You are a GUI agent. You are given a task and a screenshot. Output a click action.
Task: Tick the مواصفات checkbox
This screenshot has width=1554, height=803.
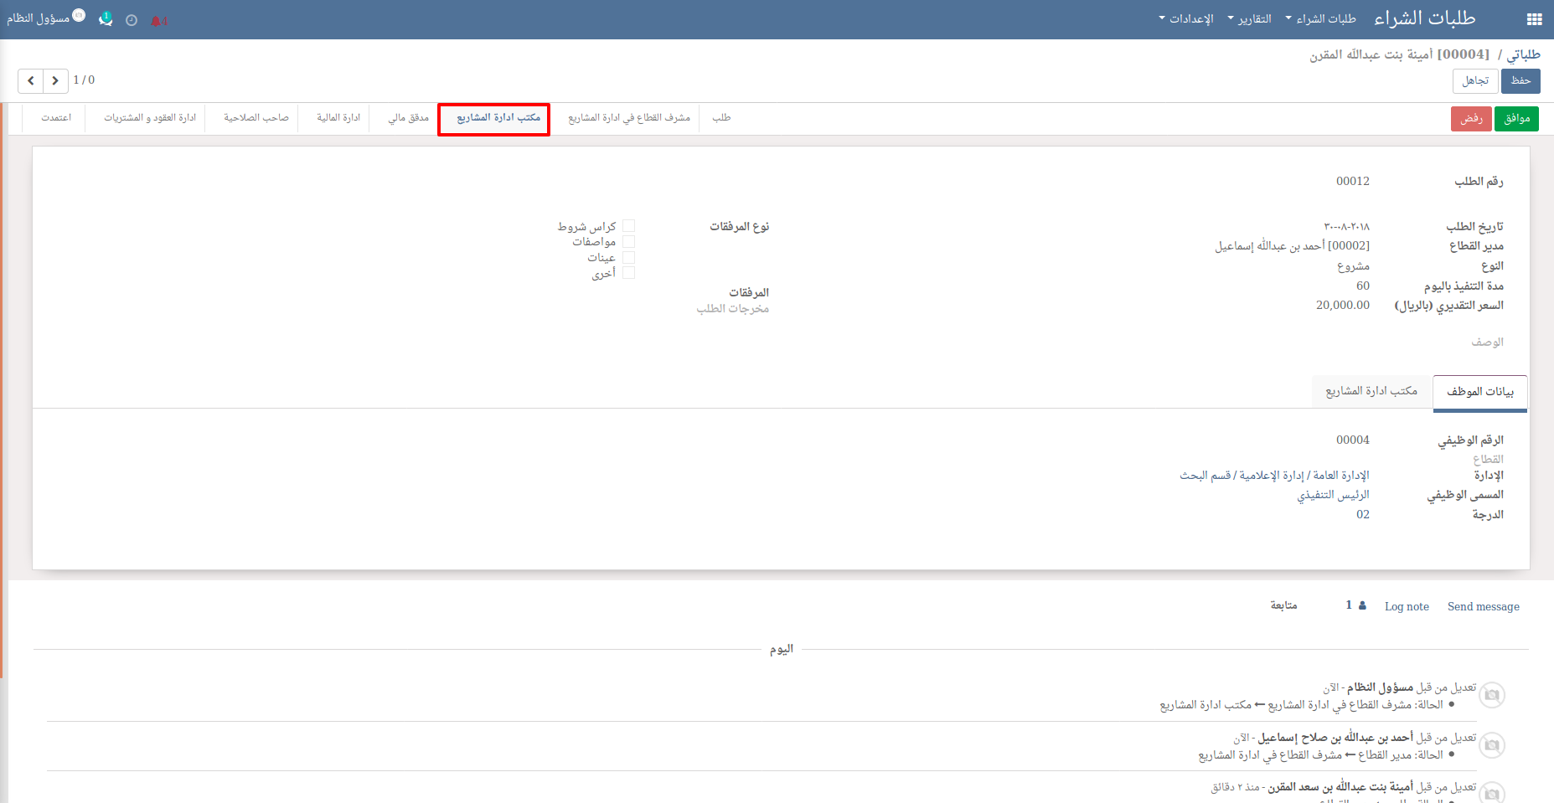click(x=628, y=242)
